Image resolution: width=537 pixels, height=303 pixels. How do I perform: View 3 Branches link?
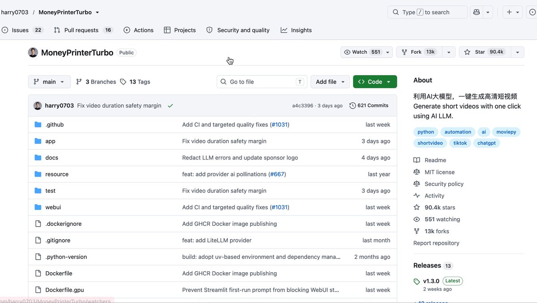click(96, 82)
